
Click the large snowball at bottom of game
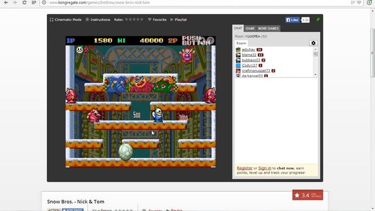tap(126, 152)
